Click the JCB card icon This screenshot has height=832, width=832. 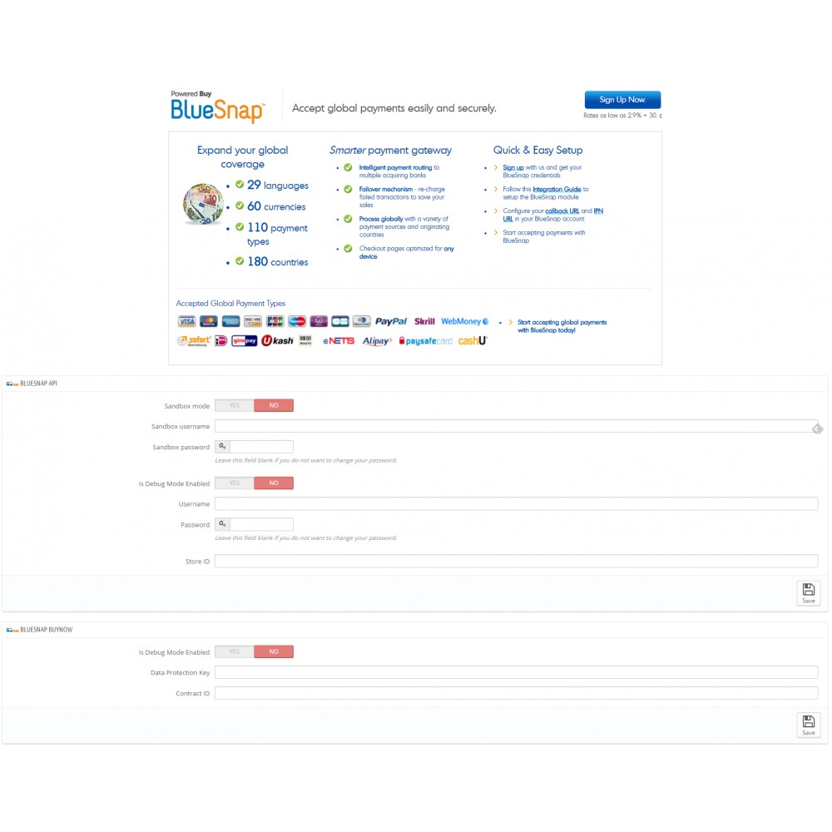tap(275, 321)
